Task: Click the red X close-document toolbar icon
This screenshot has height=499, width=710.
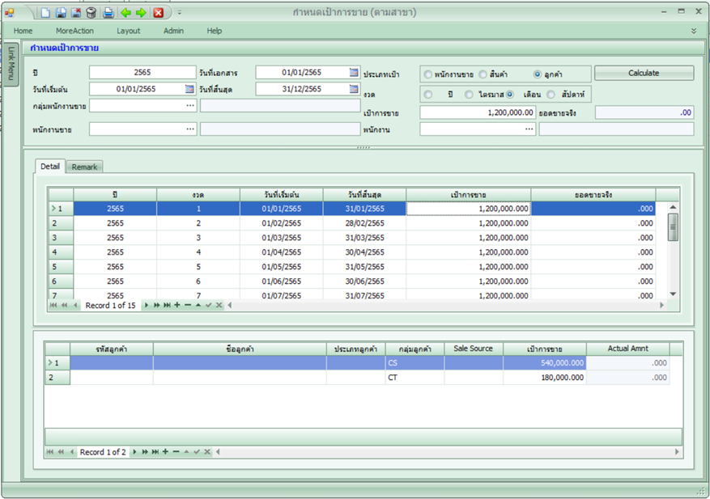Action: tap(159, 13)
